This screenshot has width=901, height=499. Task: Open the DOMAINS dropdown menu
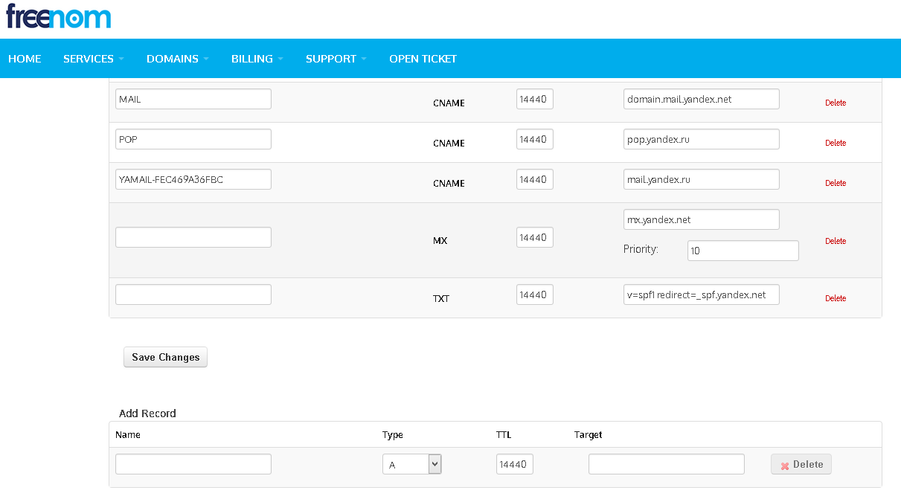[177, 59]
